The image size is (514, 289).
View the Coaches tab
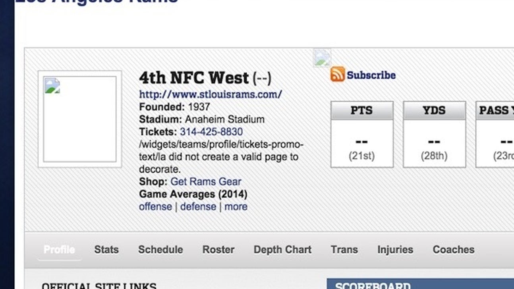[x=453, y=250]
